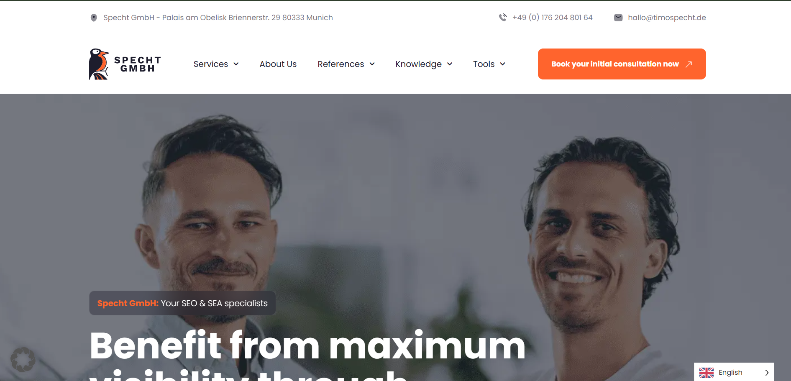Expand the Knowledge dropdown chevron

[x=450, y=64]
